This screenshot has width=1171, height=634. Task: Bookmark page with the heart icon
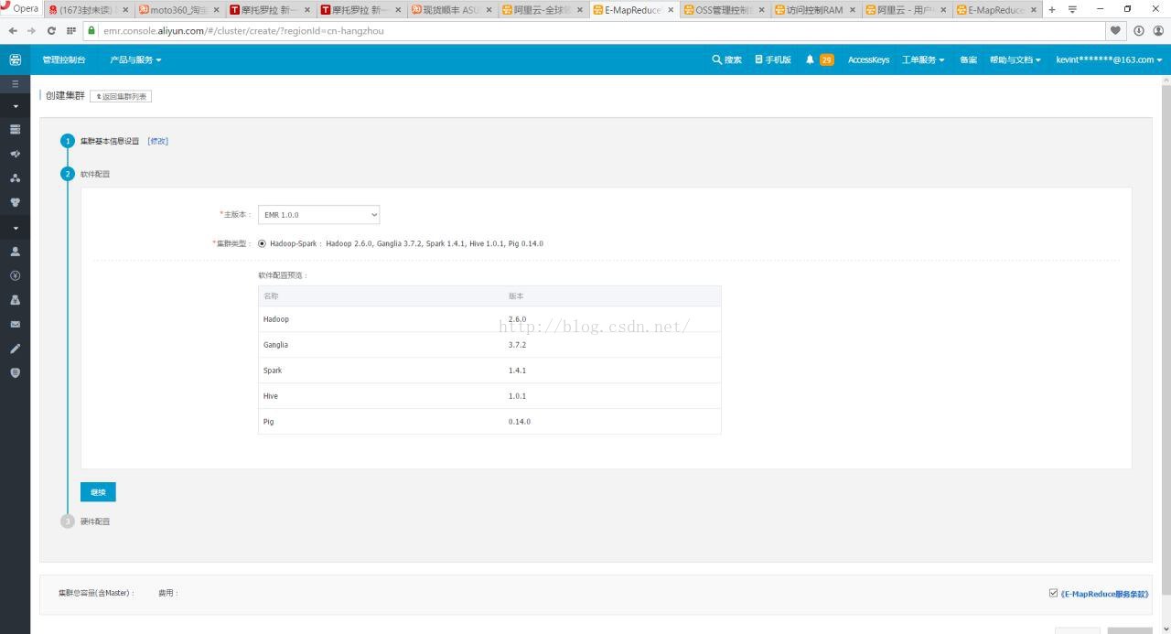[1115, 30]
